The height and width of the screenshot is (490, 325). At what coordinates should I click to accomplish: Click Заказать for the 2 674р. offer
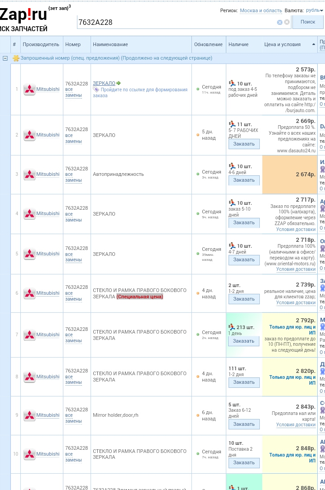(244, 180)
